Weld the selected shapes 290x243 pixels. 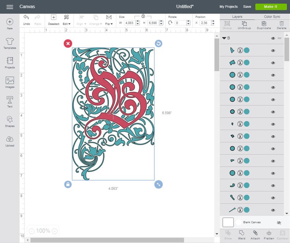point(241,235)
